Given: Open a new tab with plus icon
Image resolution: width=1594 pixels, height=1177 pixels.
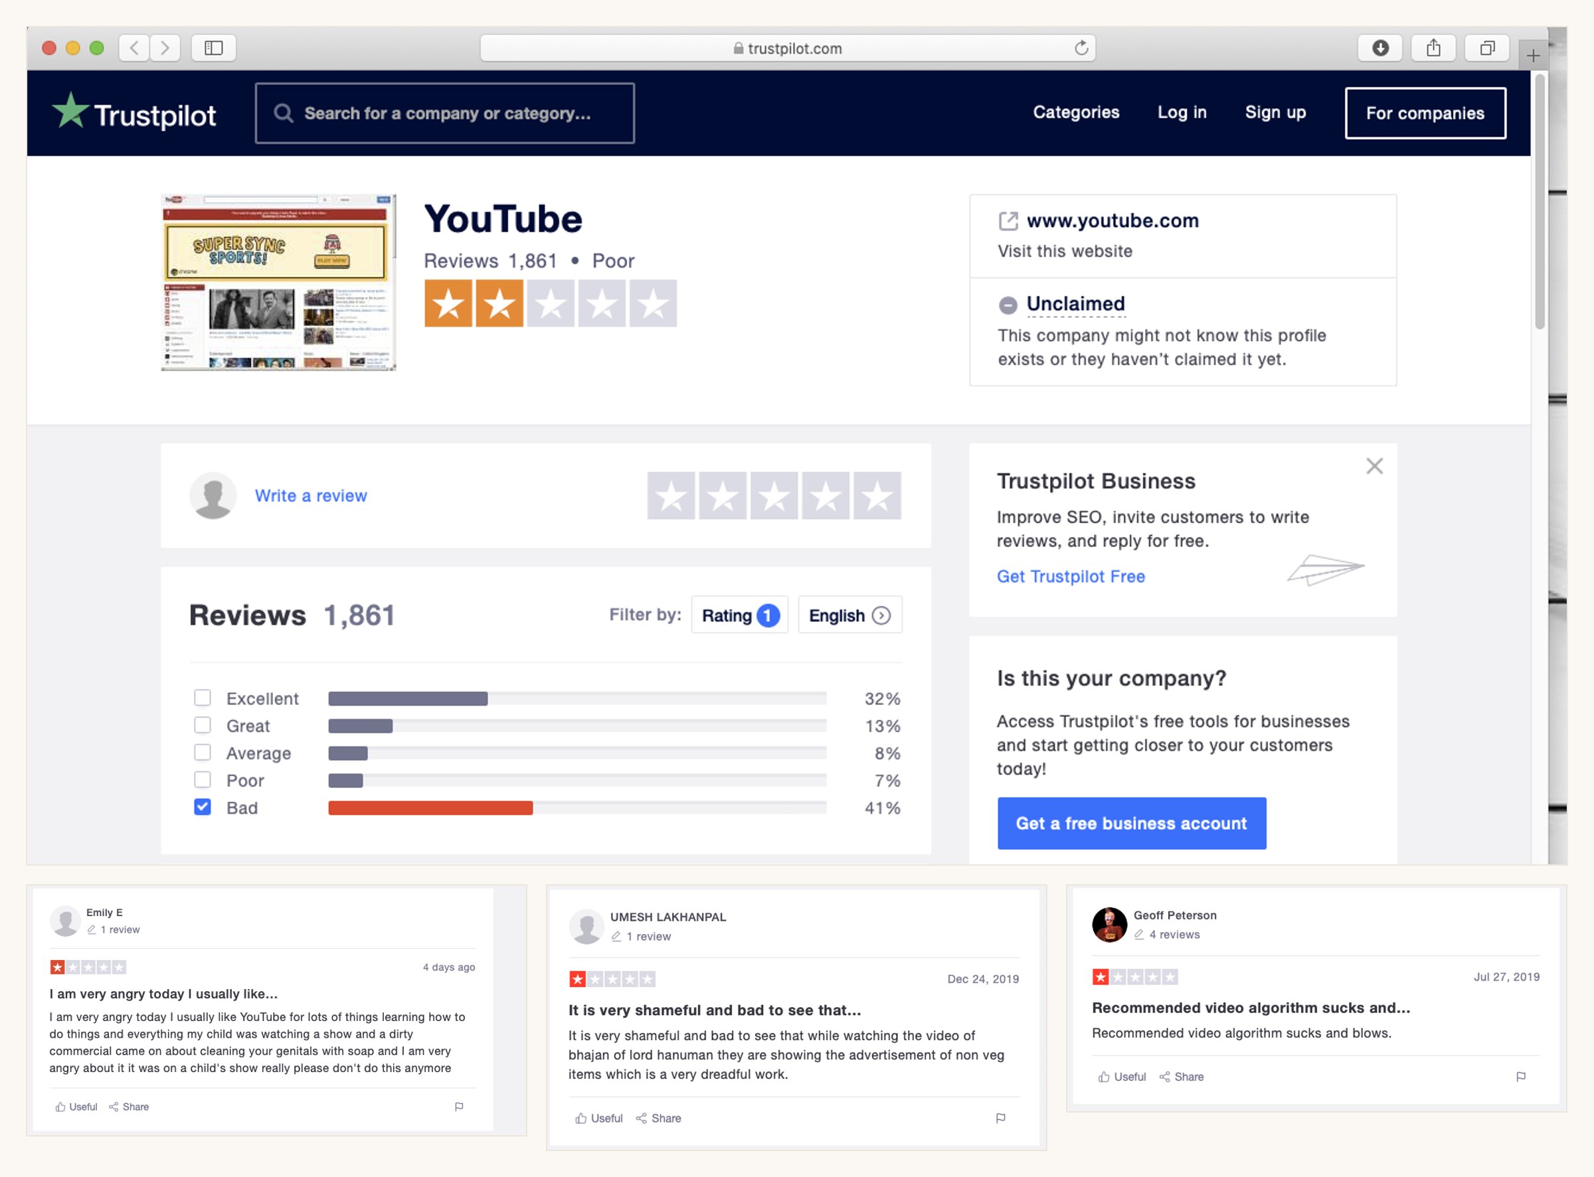Looking at the screenshot, I should coord(1533,56).
